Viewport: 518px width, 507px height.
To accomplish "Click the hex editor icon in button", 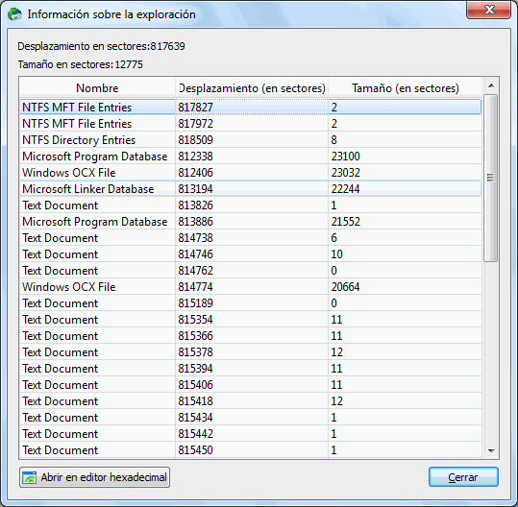I will [x=29, y=477].
